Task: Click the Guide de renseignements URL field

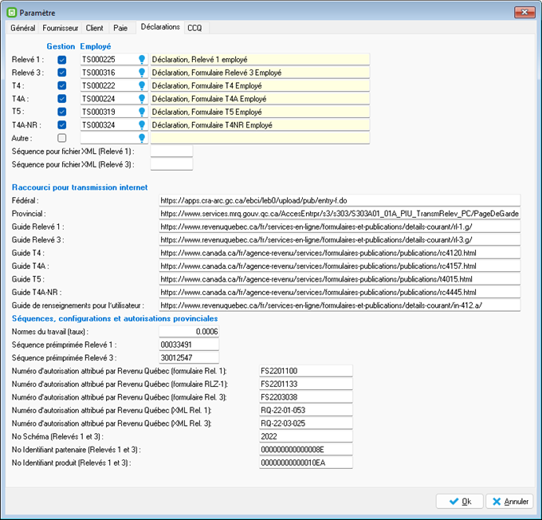Action: pyautogui.click(x=340, y=305)
